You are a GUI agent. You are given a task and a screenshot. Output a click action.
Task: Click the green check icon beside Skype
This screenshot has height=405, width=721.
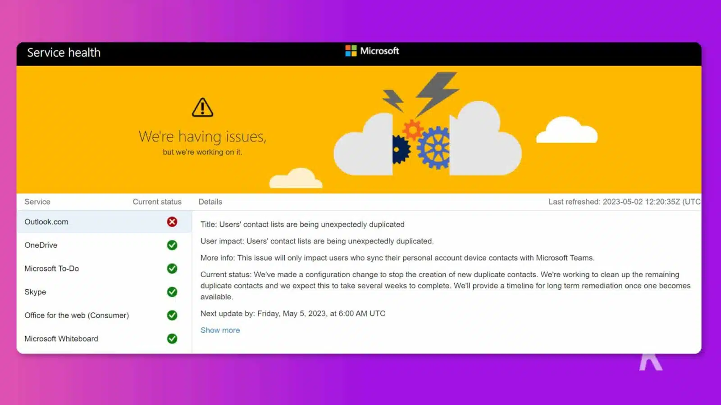(172, 292)
